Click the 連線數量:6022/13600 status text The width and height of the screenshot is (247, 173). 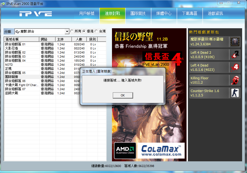pyautogui.click(x=106, y=166)
